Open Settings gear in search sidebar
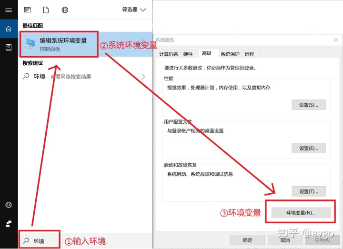343x249 pixels. coord(9,205)
